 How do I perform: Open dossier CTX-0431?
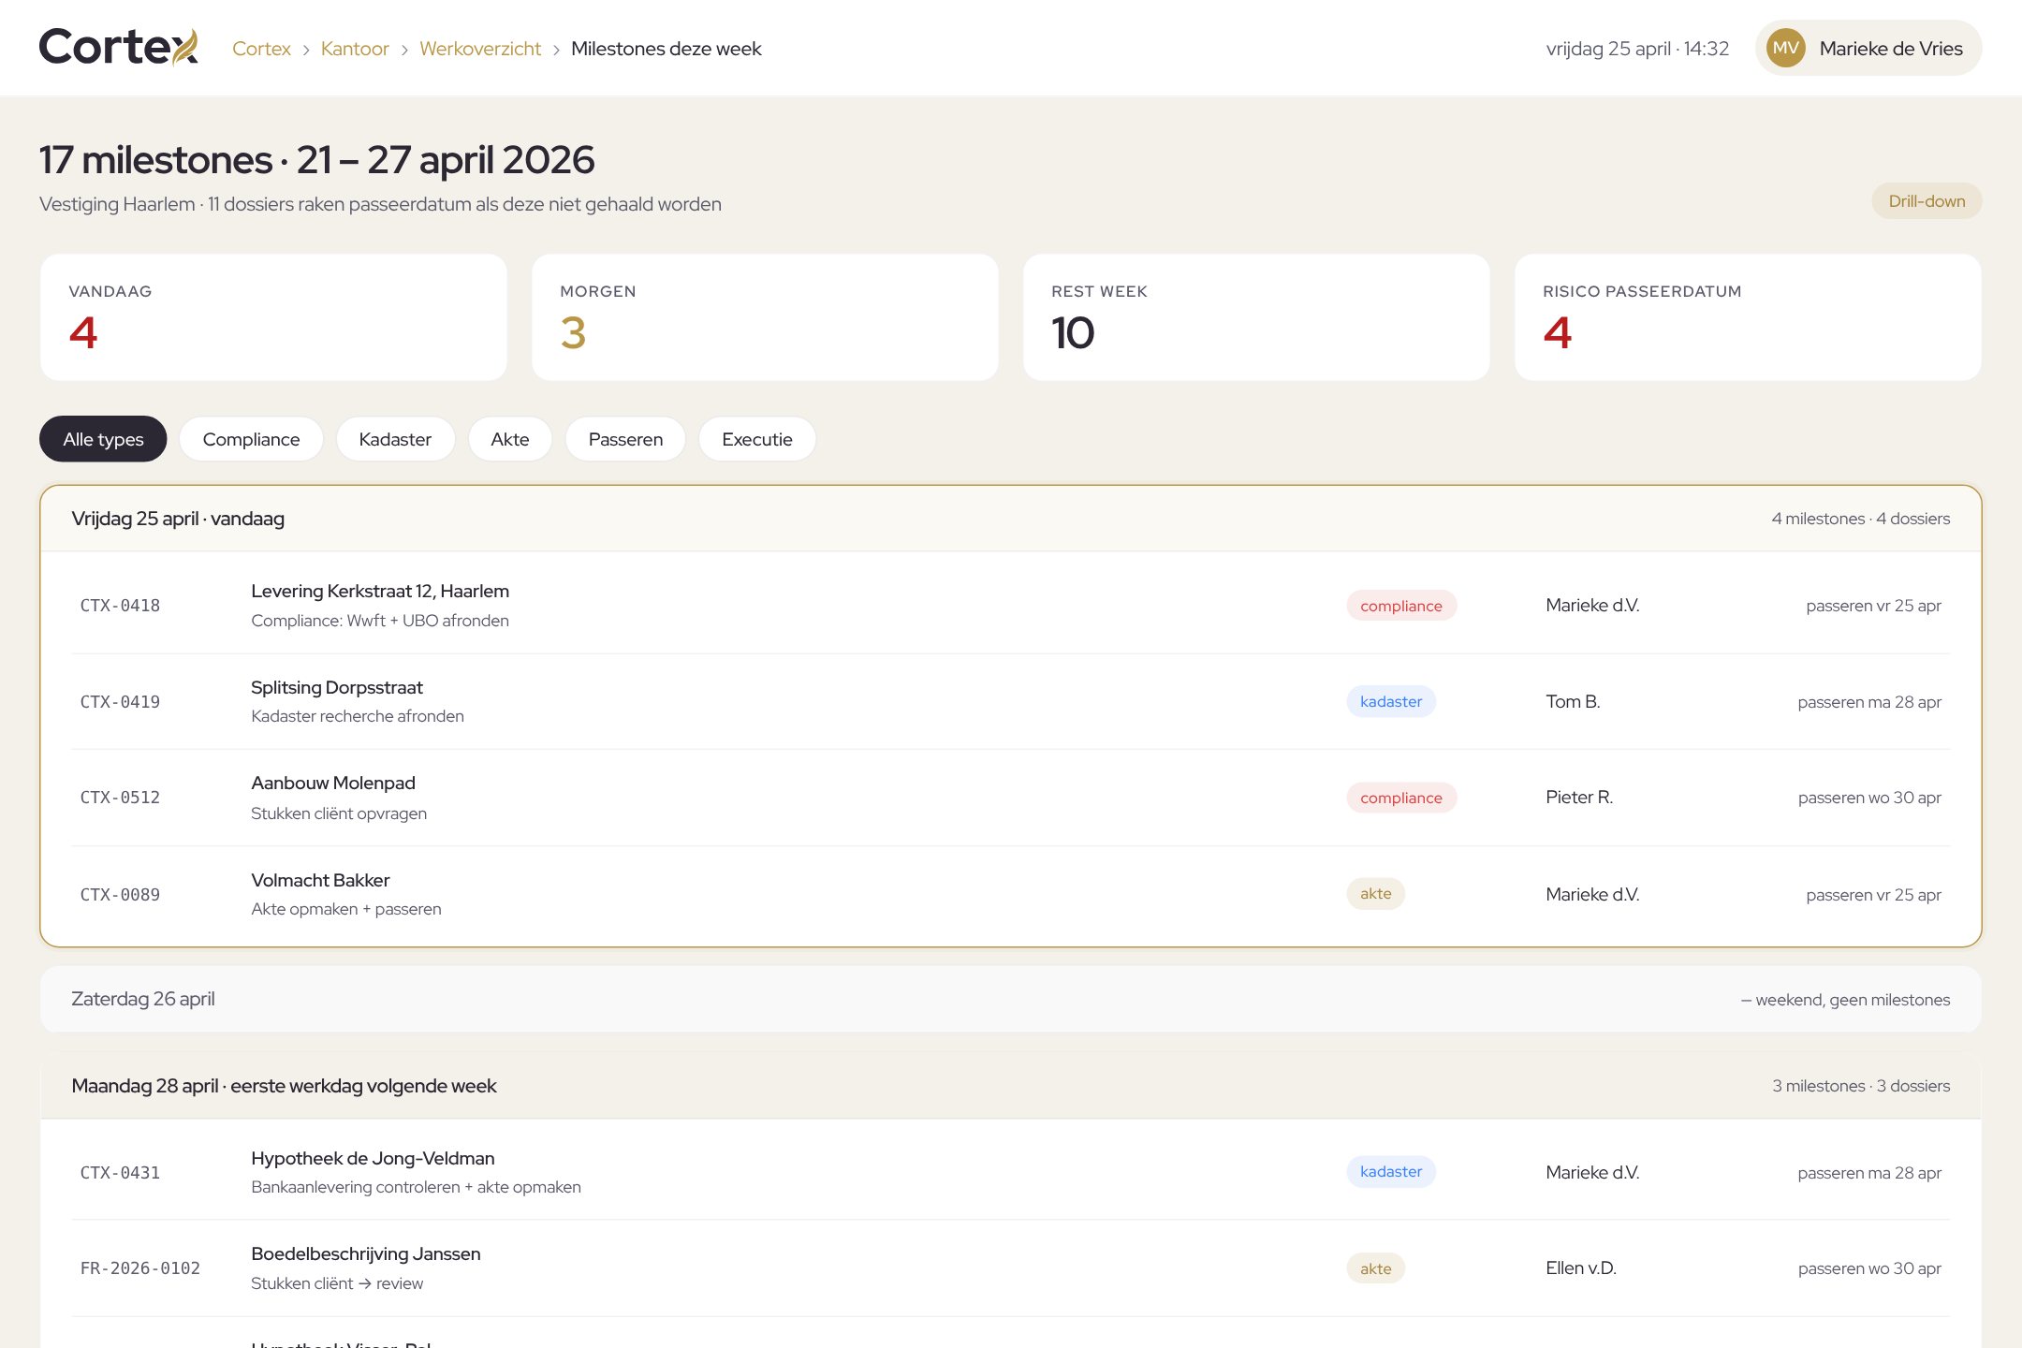point(120,1173)
